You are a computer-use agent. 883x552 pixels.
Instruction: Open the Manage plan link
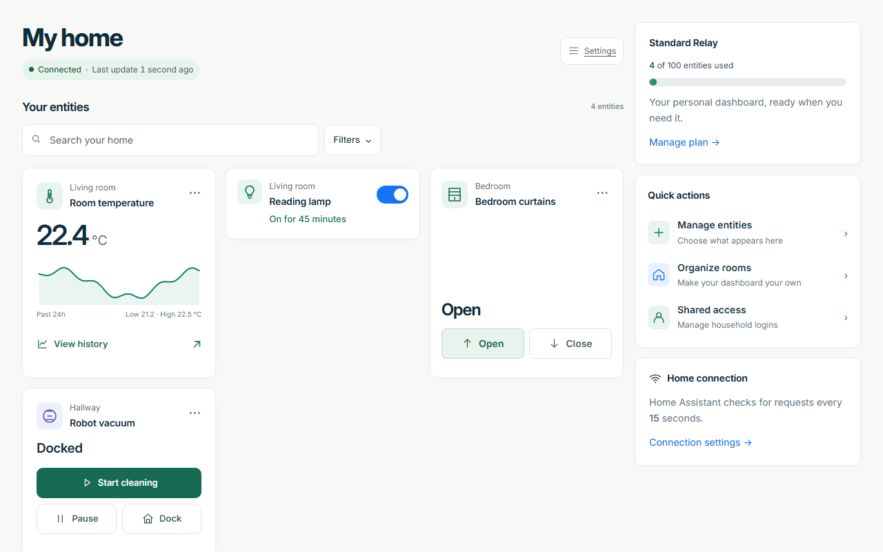point(684,142)
